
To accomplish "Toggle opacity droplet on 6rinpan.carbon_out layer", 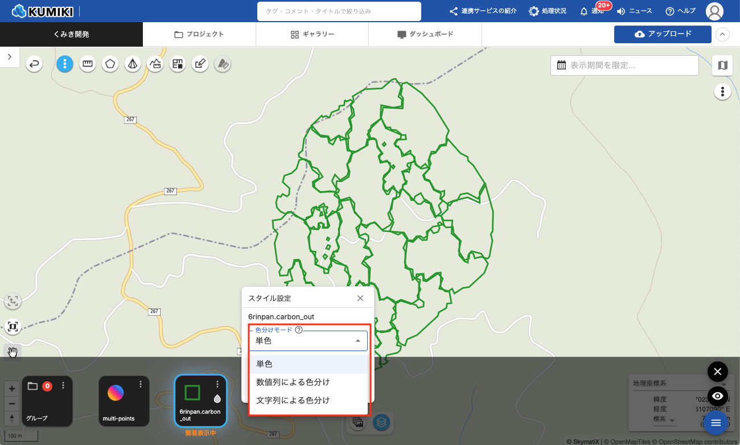I will point(217,399).
